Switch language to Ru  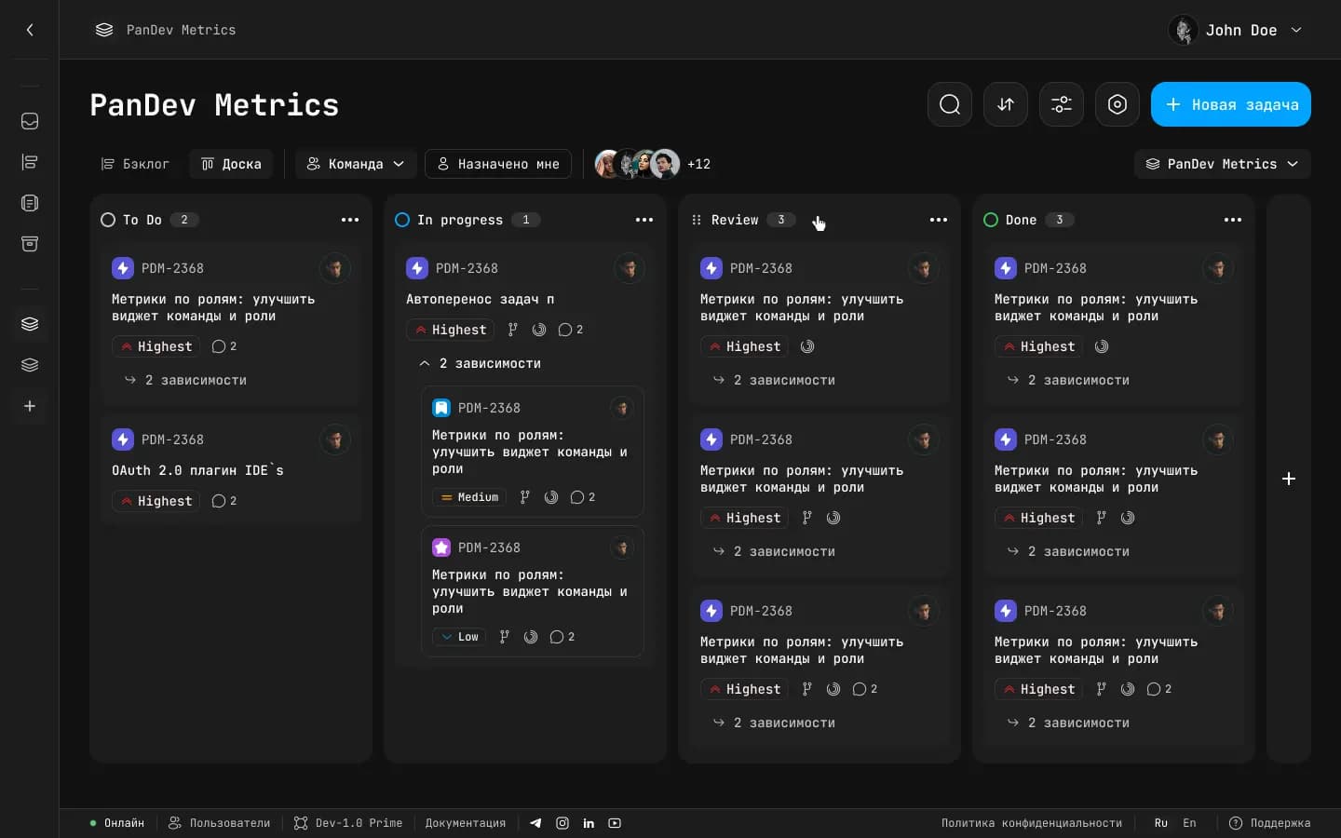(1161, 823)
